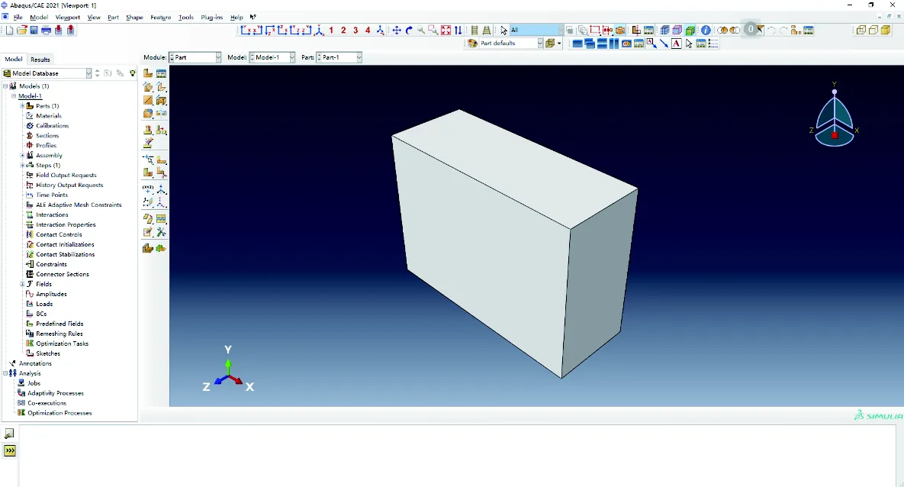Viewport: 904px width, 487px height.
Task: Click the Print icon in toolbar
Action: click(46, 31)
